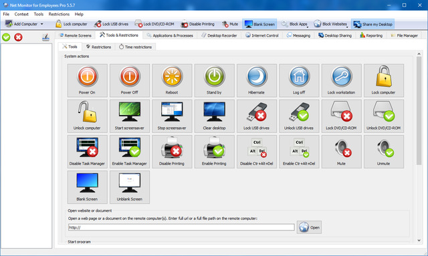
Task: Switch to Desktop Sharing tab
Action: (x=335, y=35)
